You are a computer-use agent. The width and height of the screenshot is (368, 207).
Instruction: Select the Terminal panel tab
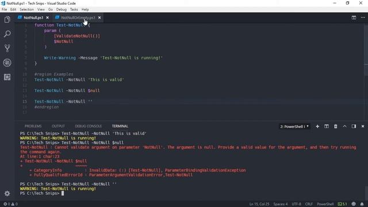[x=120, y=126]
